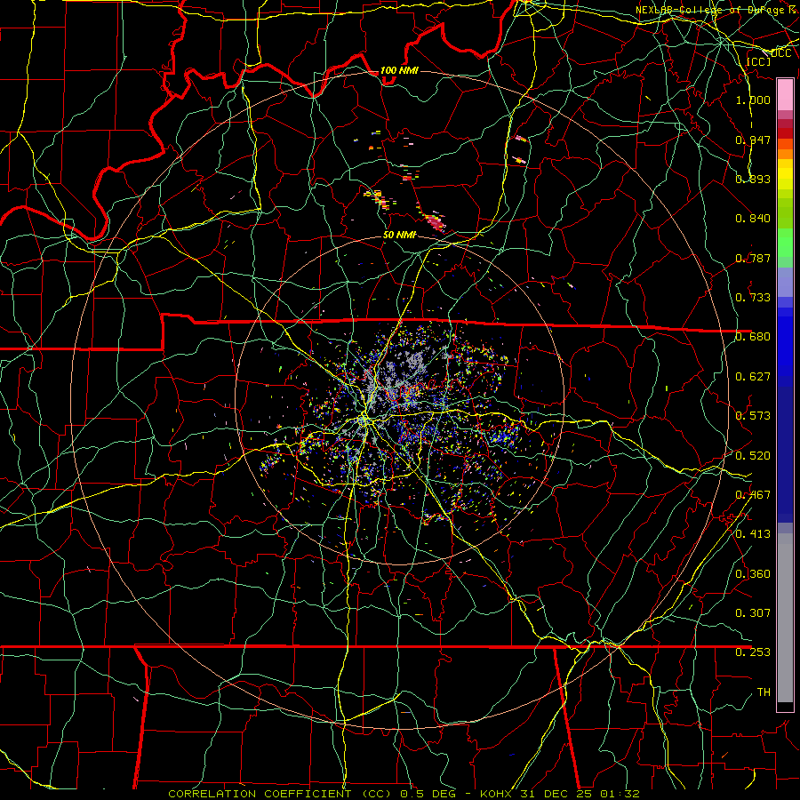This screenshot has height=800, width=800.
Task: Click the 0.840 legend value
Action: (x=753, y=219)
